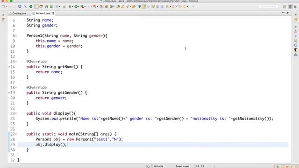Click "return name;" on line 15
The height and width of the screenshot is (168, 299).
pos(49,72)
